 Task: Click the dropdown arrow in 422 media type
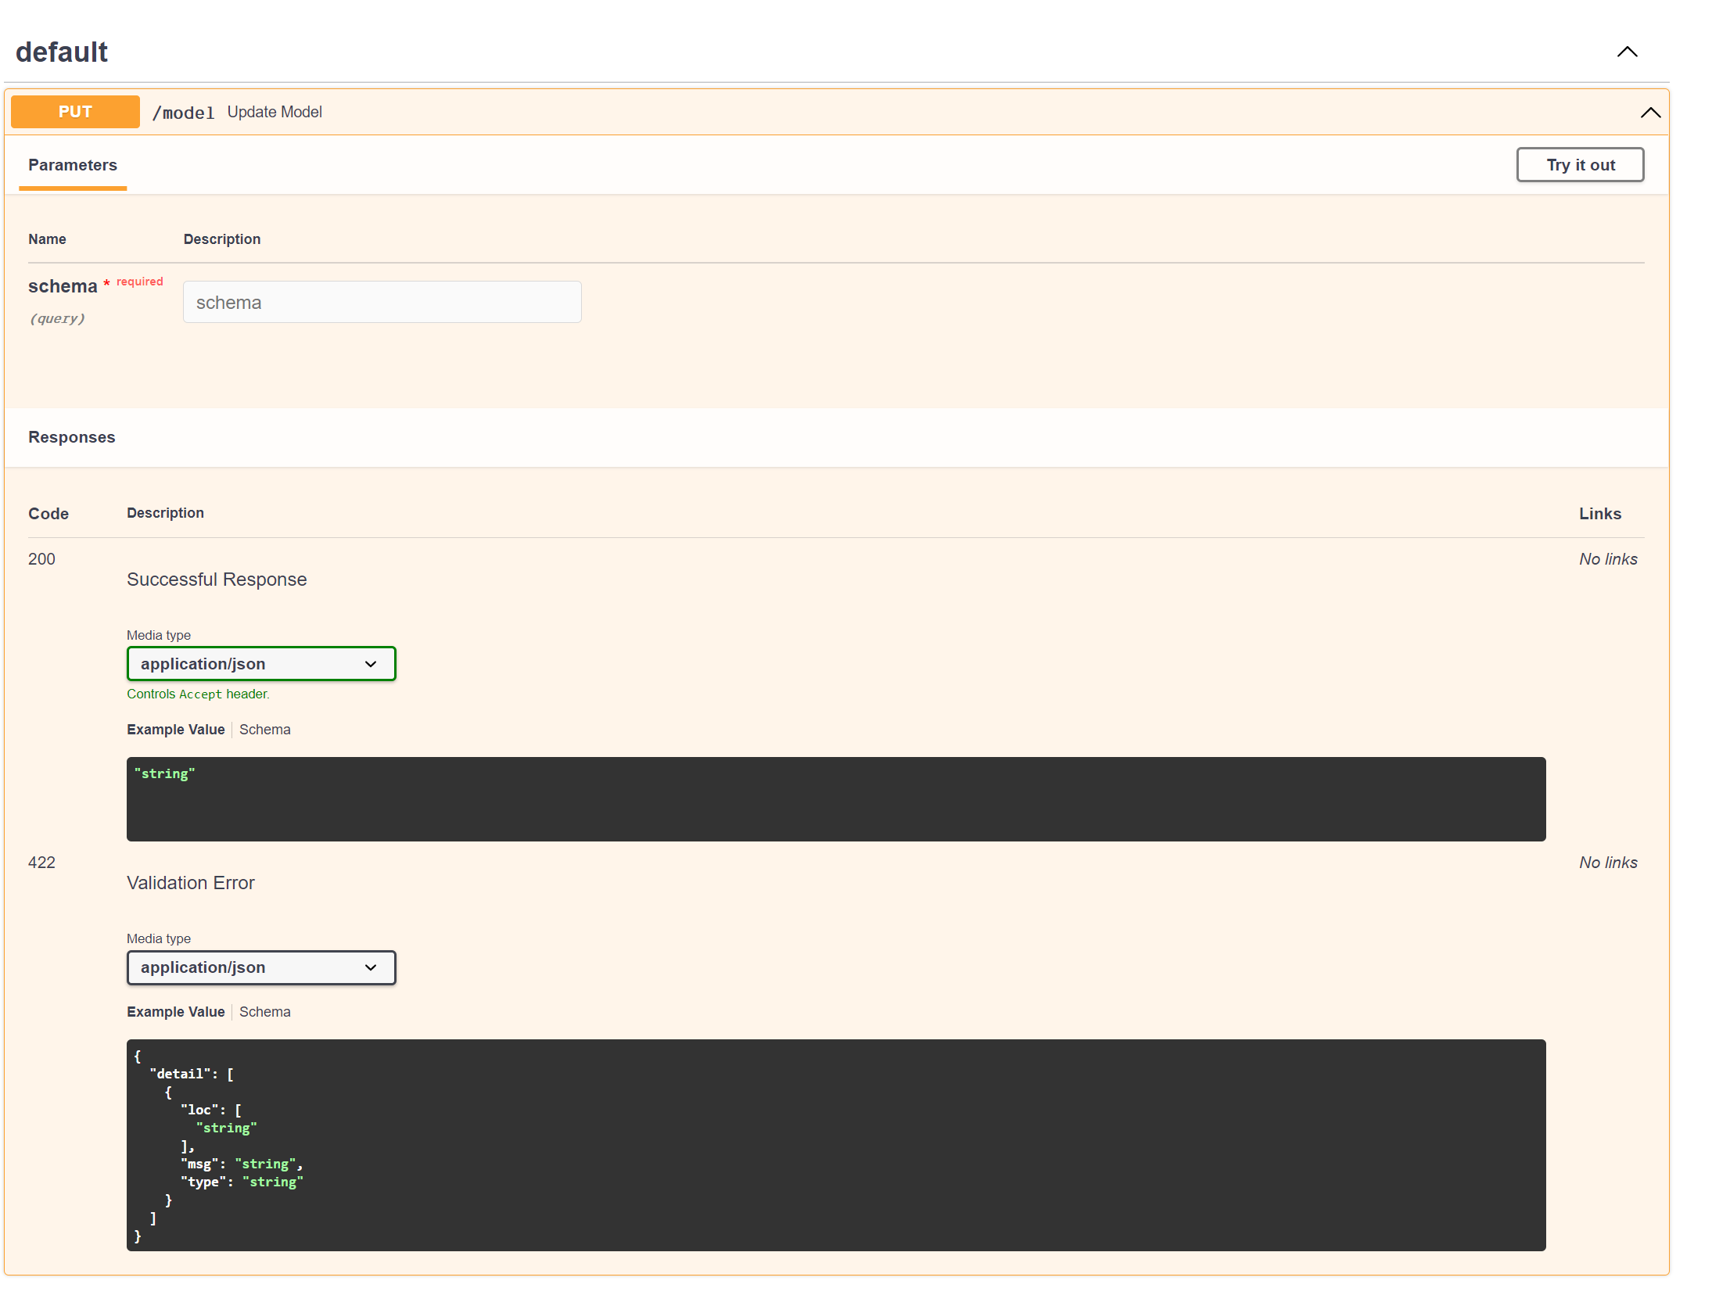coord(371,967)
